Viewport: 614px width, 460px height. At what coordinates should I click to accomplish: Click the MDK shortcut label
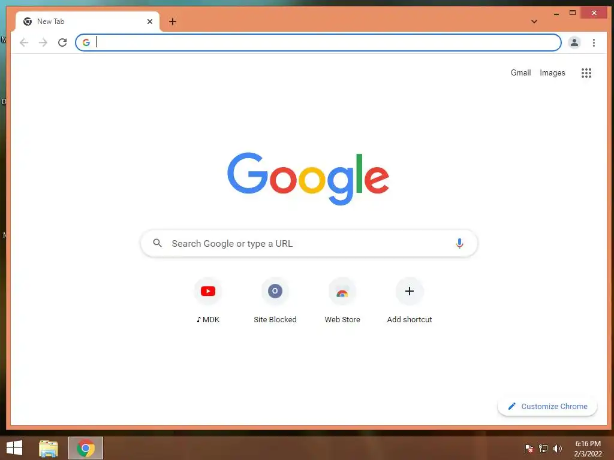[208, 320]
